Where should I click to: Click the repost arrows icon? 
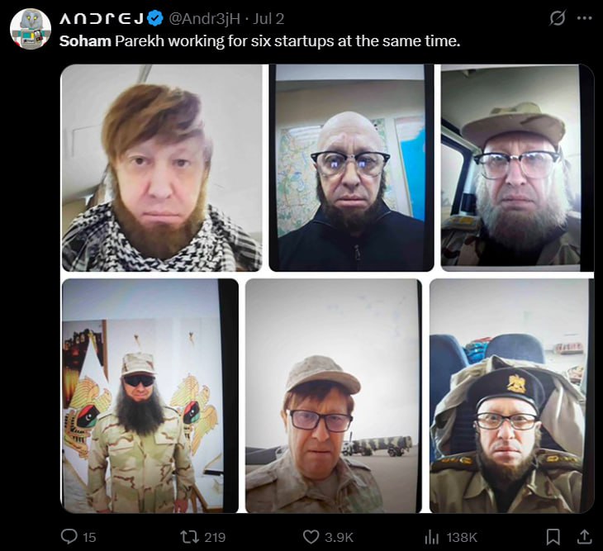point(189,537)
